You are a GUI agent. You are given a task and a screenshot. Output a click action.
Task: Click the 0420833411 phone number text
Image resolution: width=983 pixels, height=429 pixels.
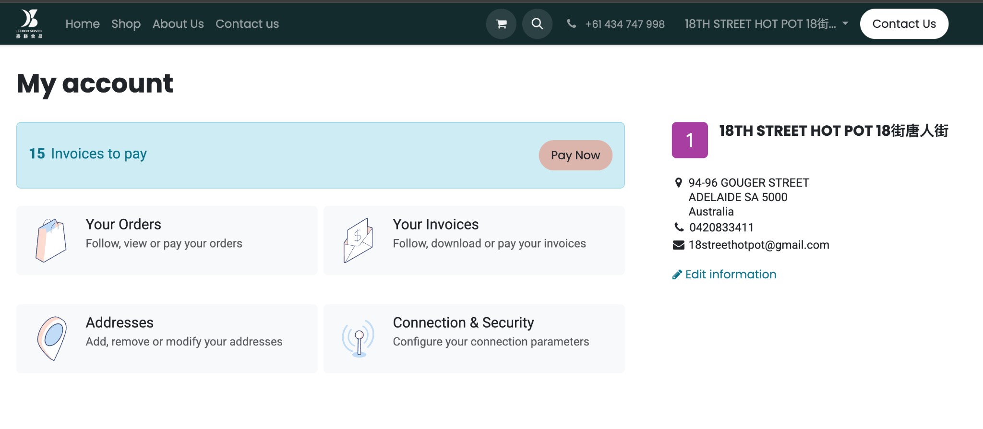[721, 227]
